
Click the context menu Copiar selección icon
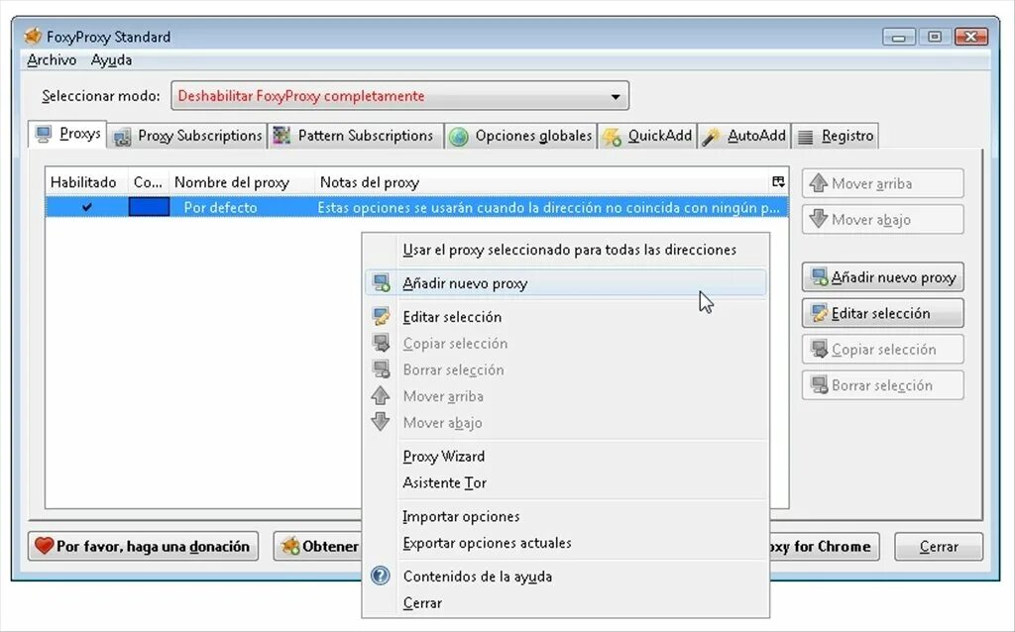tap(382, 343)
